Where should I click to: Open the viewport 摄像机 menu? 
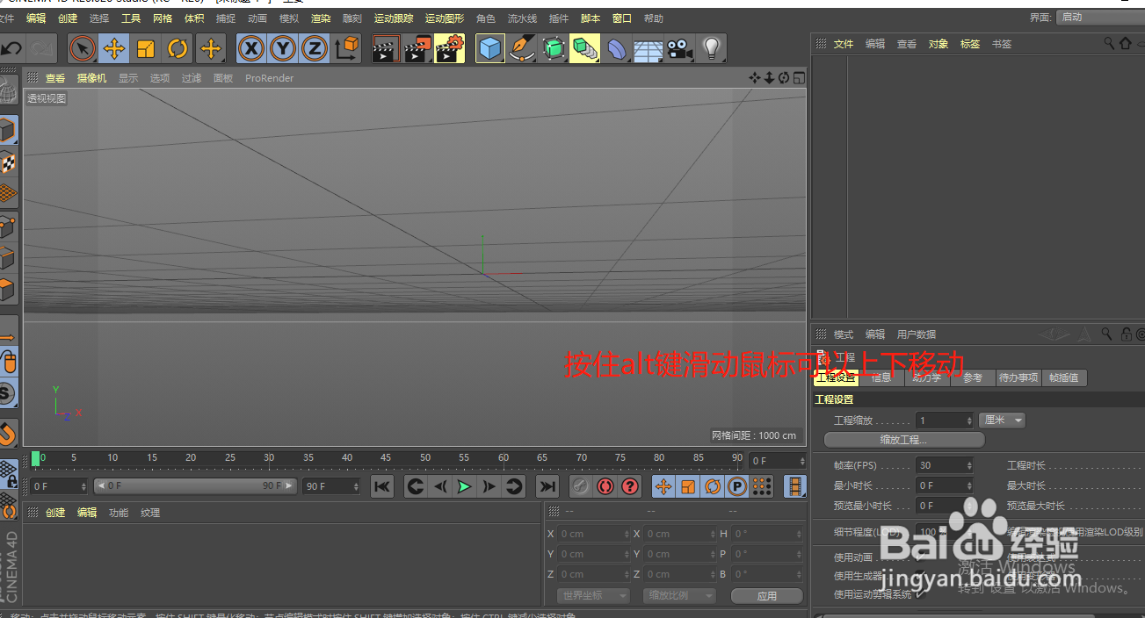coord(91,78)
